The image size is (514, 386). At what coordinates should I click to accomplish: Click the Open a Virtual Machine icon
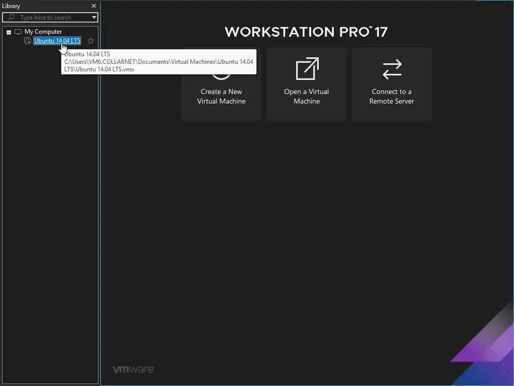[307, 68]
